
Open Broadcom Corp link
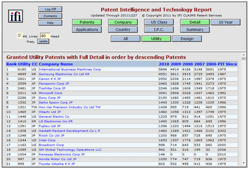[x=51, y=145]
